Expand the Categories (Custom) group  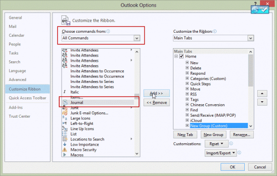tap(187, 79)
